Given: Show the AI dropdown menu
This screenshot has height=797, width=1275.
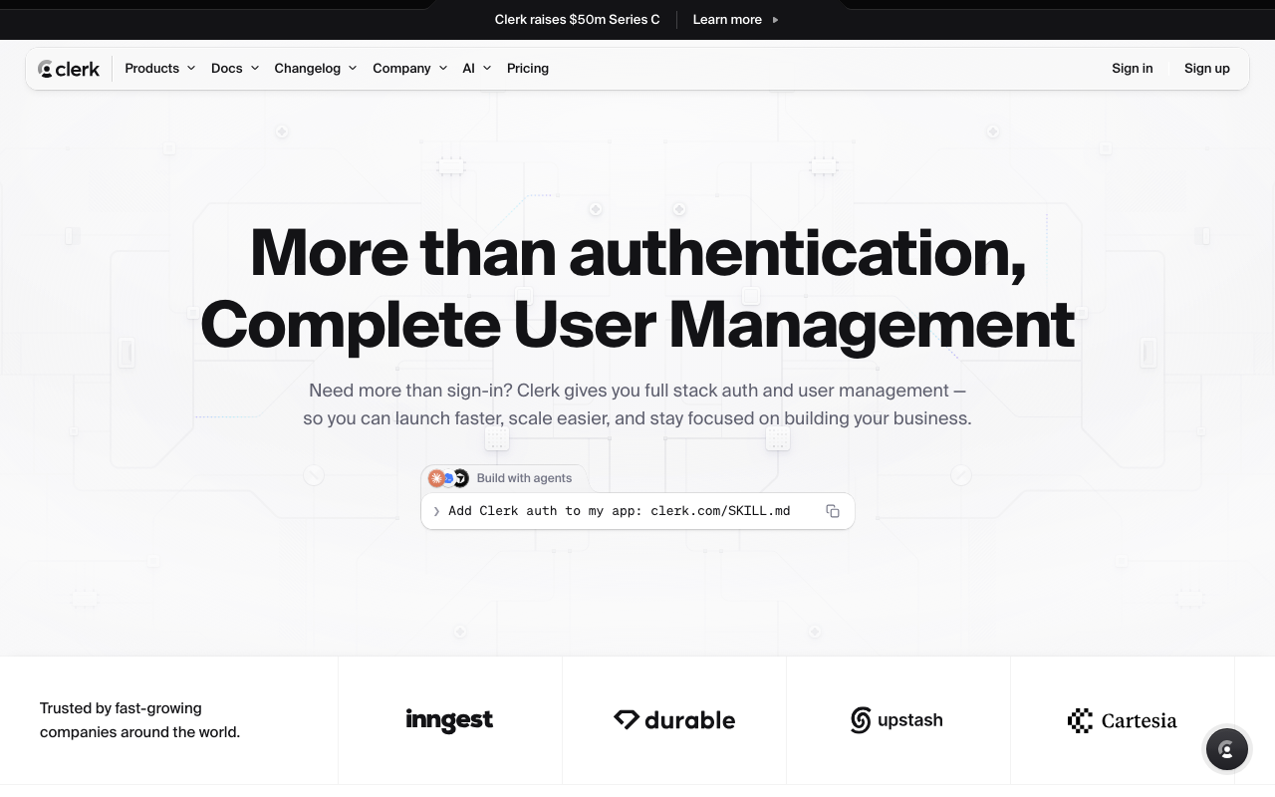Looking at the screenshot, I should click(476, 69).
